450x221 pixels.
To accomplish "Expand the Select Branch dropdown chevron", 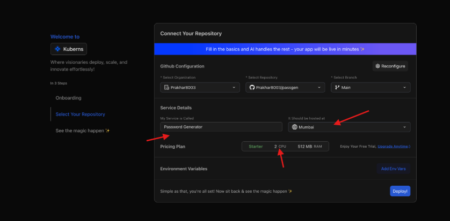I will [x=404, y=87].
